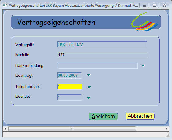Click the ModulId label
172x140 pixels.
tap(22, 55)
